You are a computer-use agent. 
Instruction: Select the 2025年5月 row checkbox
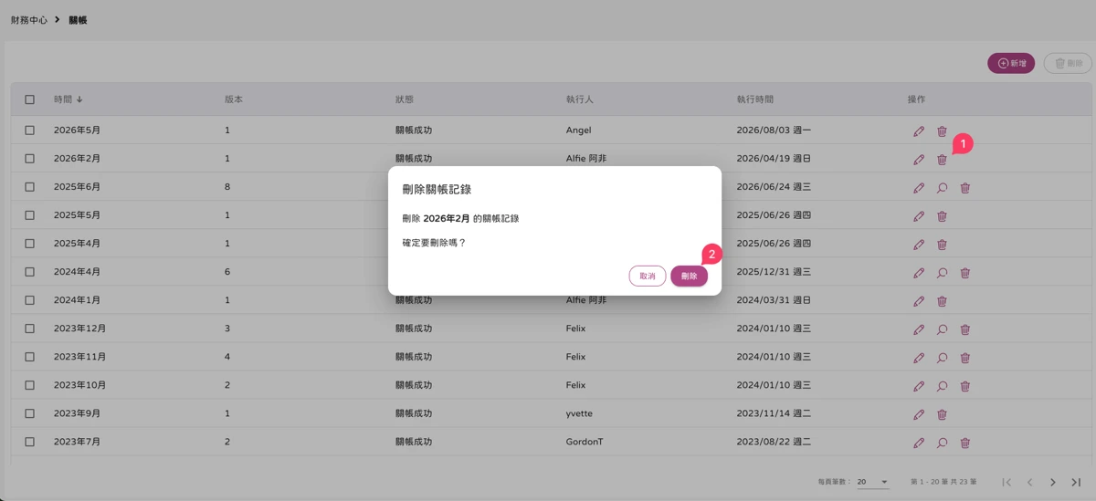(x=30, y=215)
